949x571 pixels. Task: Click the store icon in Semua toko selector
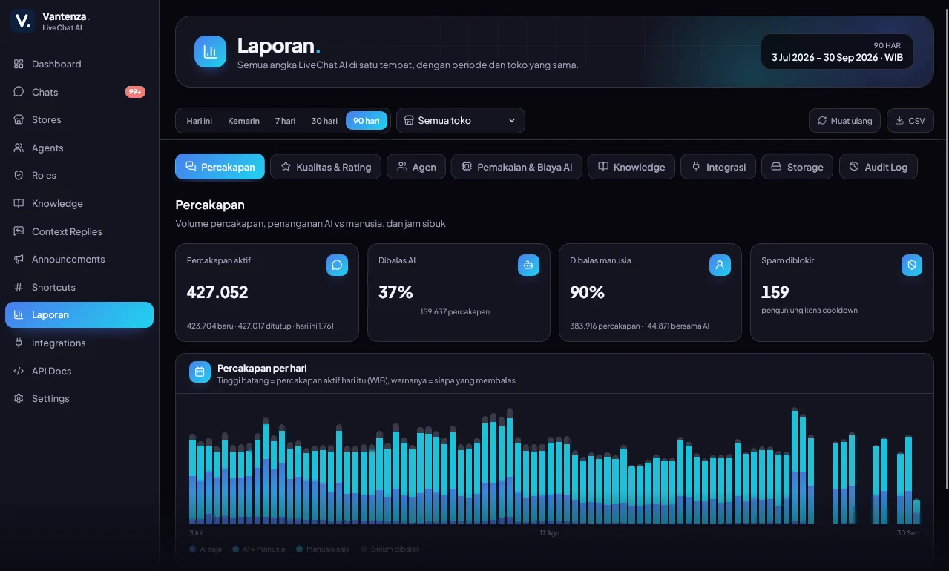pyautogui.click(x=409, y=120)
